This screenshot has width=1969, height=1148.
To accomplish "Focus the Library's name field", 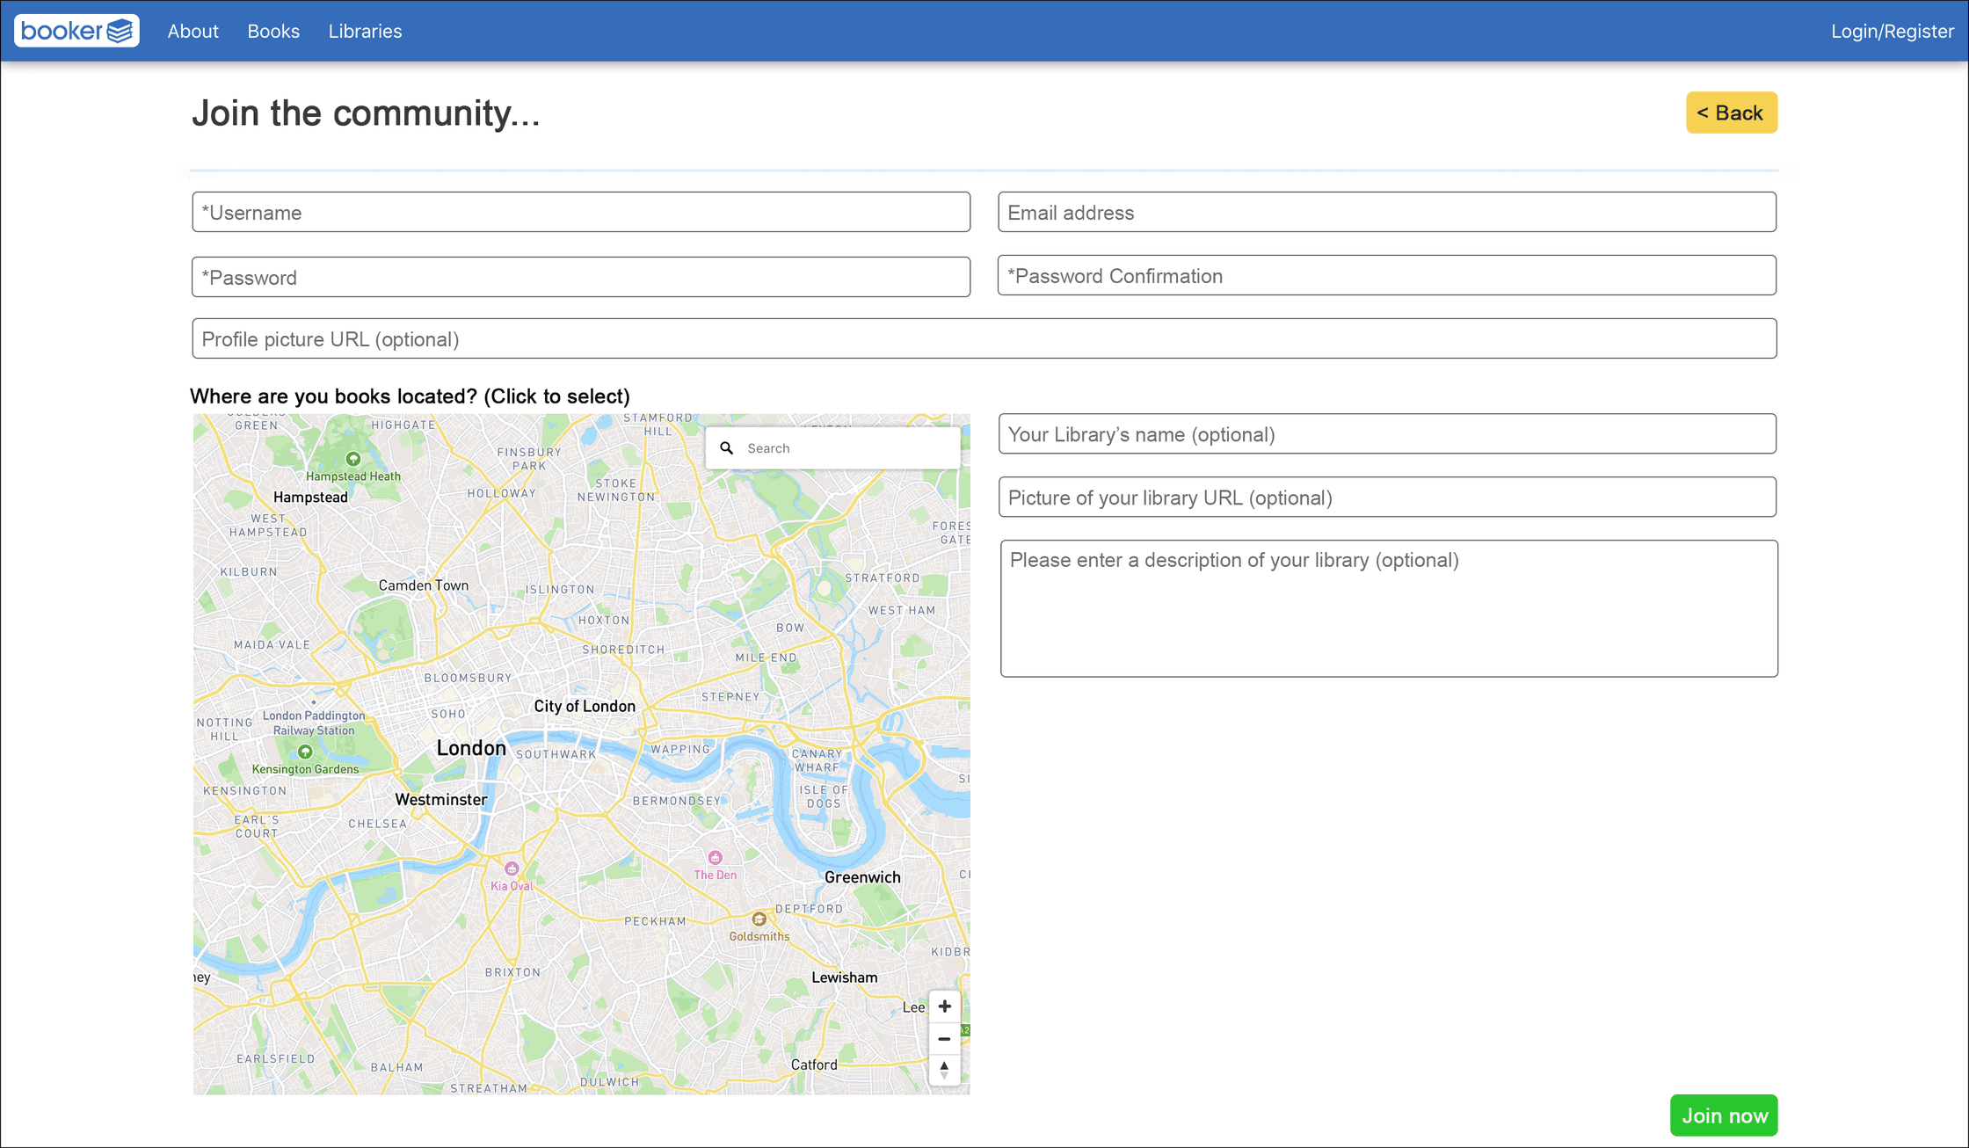I will click(x=1387, y=434).
